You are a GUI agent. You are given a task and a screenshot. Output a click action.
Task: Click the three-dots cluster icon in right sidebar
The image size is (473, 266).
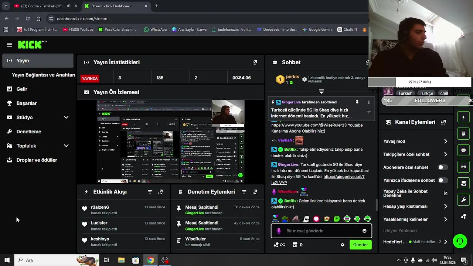click(463, 216)
